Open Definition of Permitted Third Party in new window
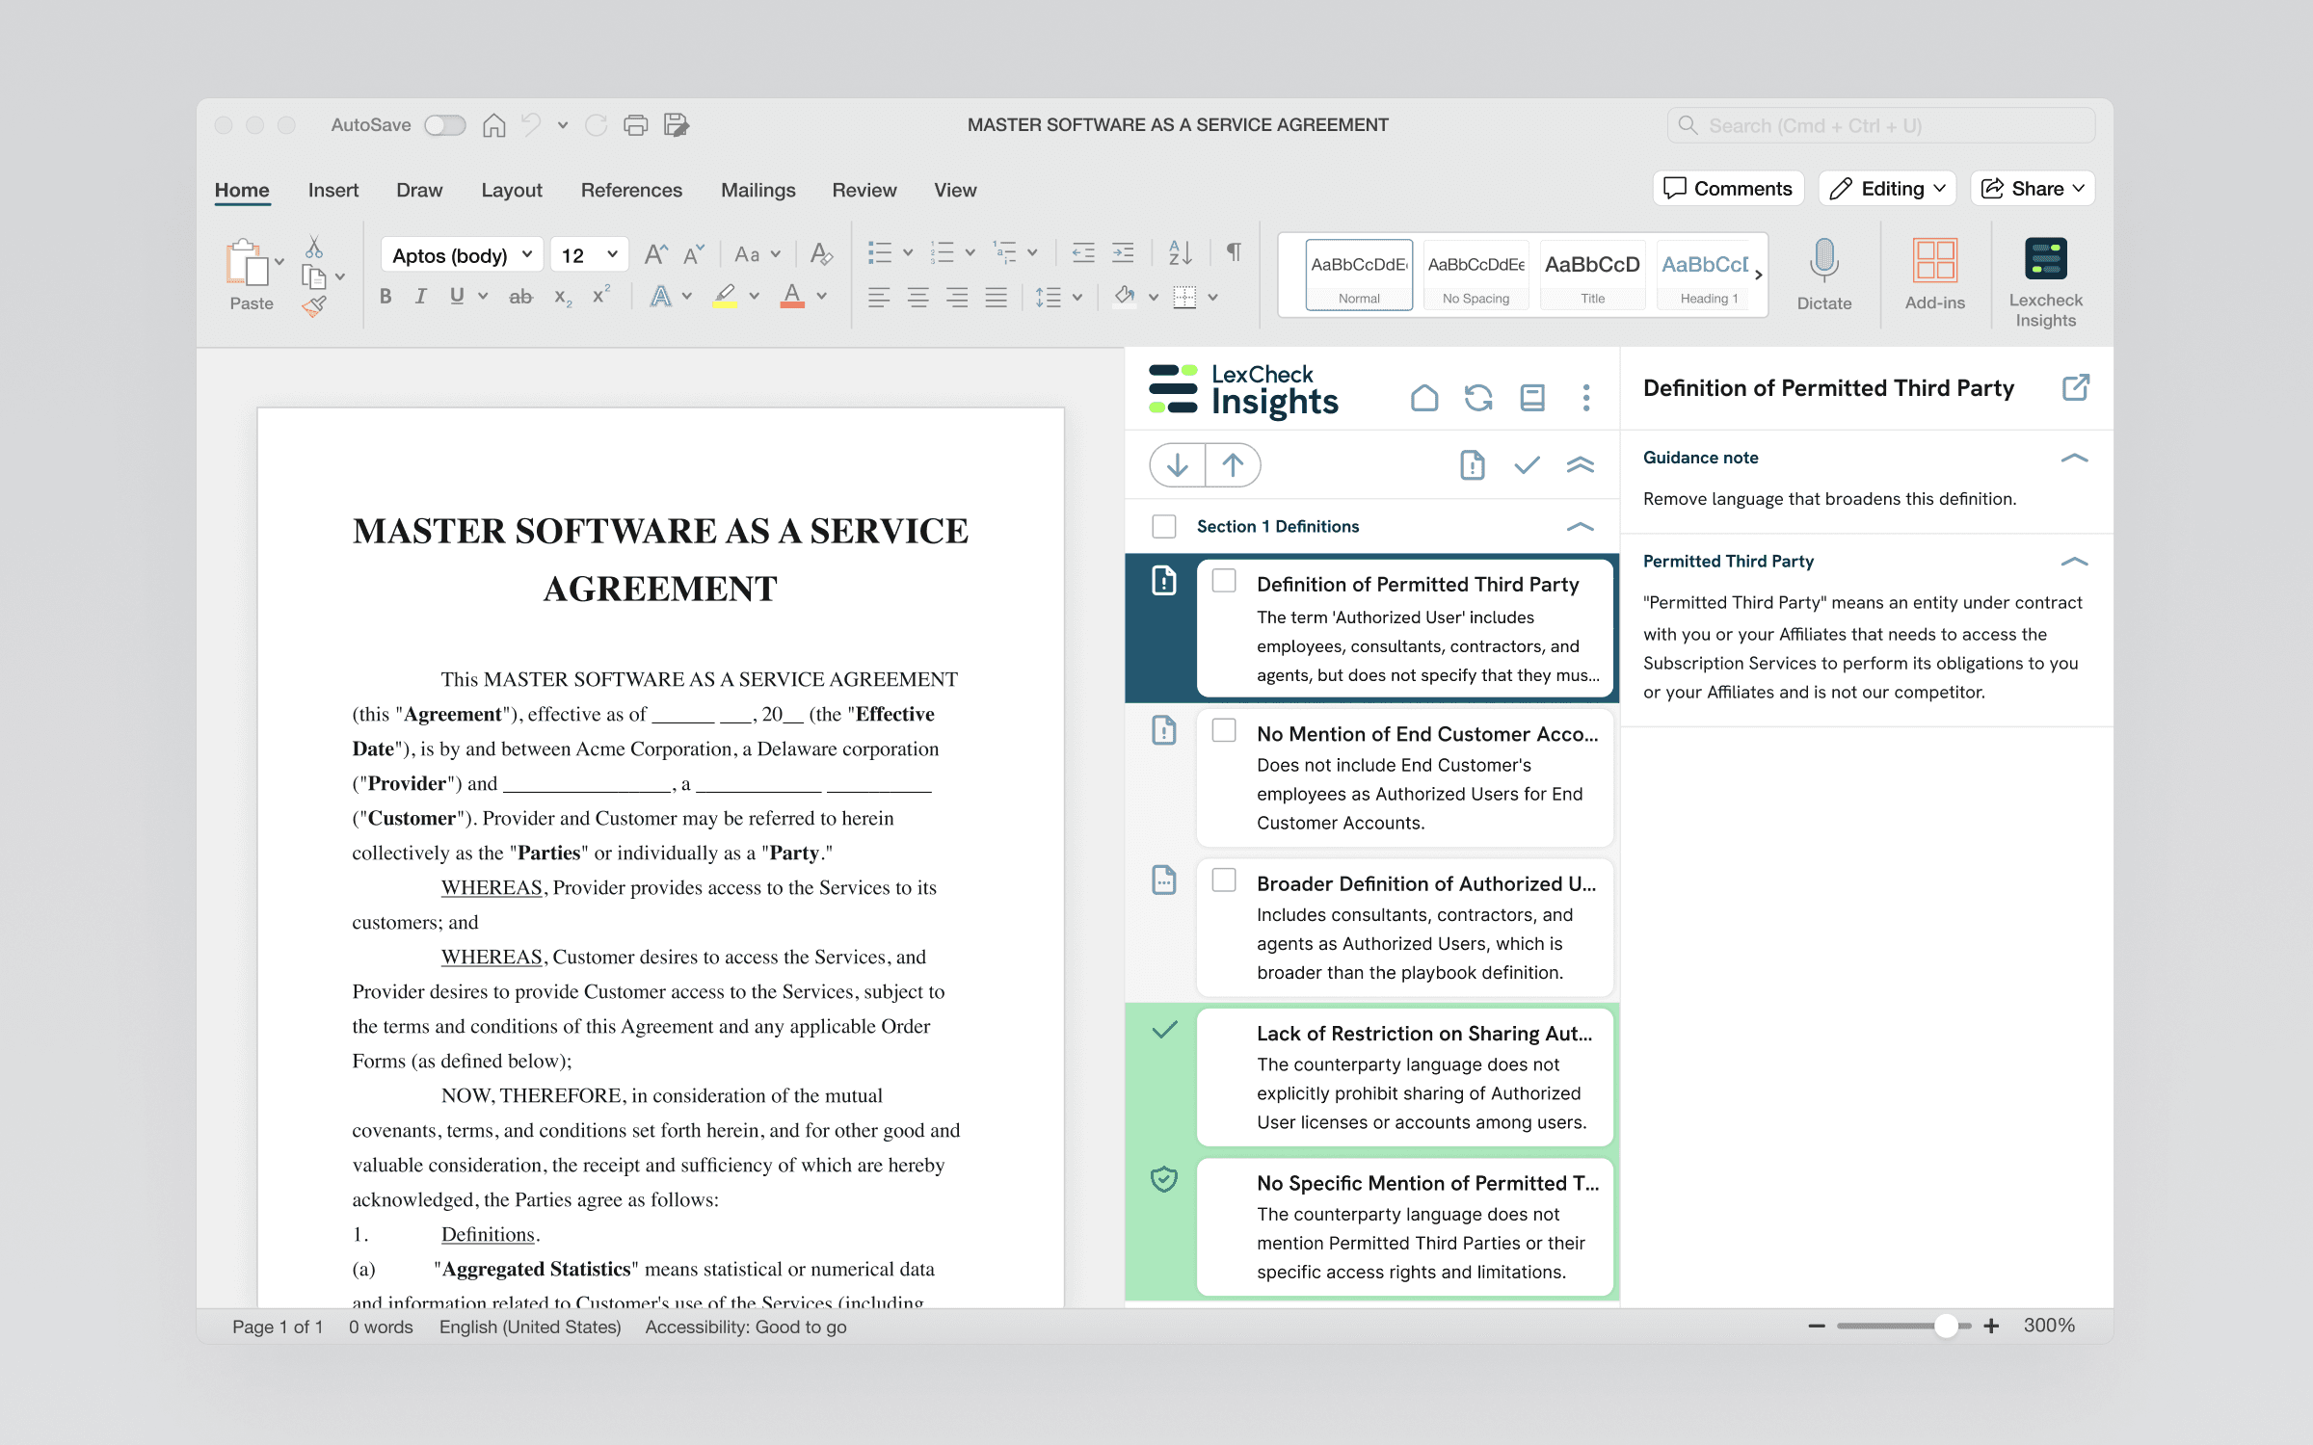This screenshot has width=2313, height=1445. pos(2075,388)
